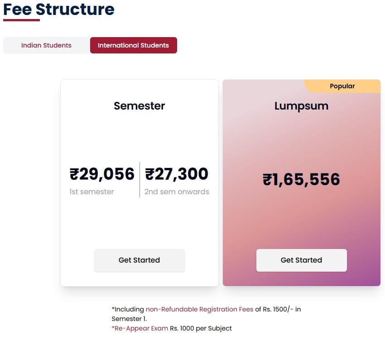The width and height of the screenshot is (385, 340).
Task: Click the Fee Structure heading
Action: (x=59, y=9)
